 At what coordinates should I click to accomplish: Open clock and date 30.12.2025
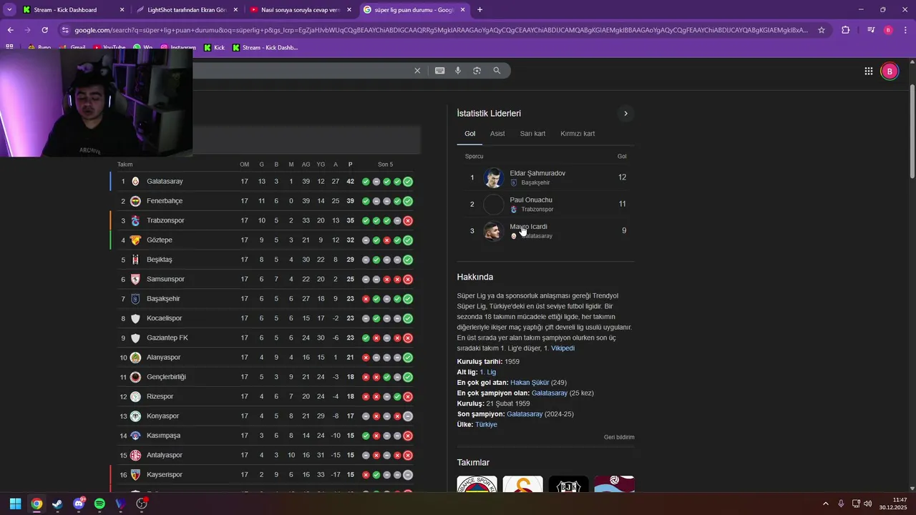point(892,504)
